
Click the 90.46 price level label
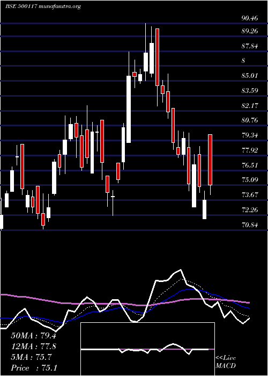click(250, 18)
